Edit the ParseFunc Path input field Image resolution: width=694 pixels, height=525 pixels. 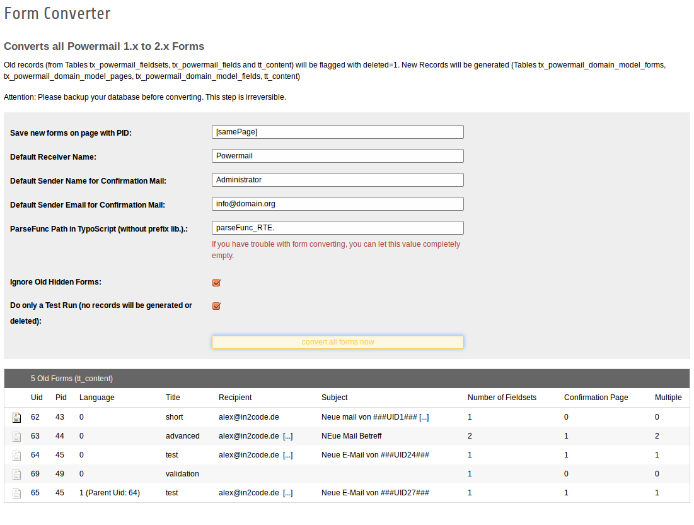tap(338, 228)
